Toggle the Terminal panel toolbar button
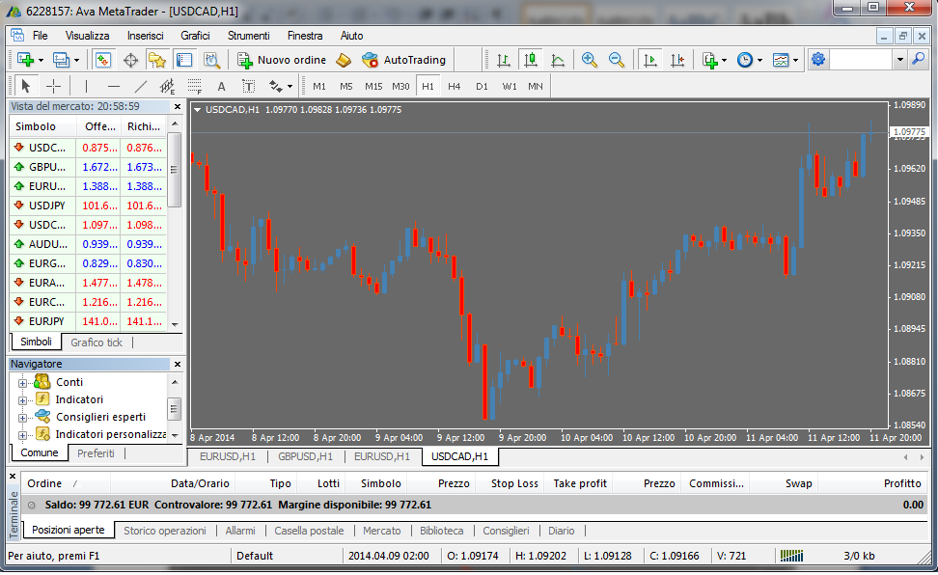 [183, 60]
